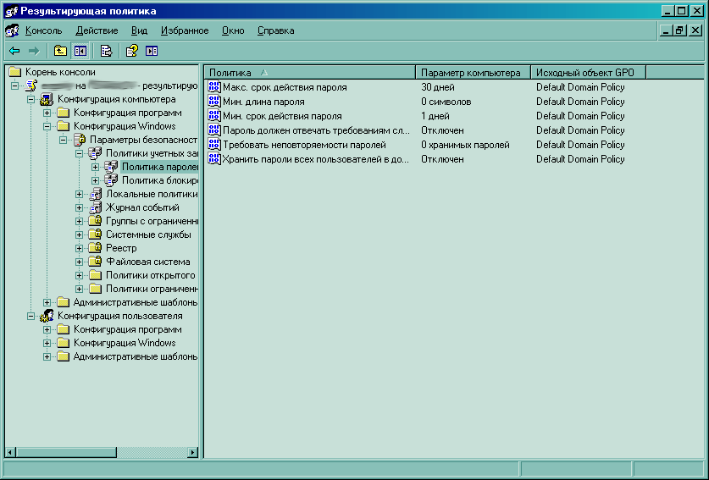Viewport: 709px width, 480px height.
Task: Restore the inner console child window
Action: point(679,30)
